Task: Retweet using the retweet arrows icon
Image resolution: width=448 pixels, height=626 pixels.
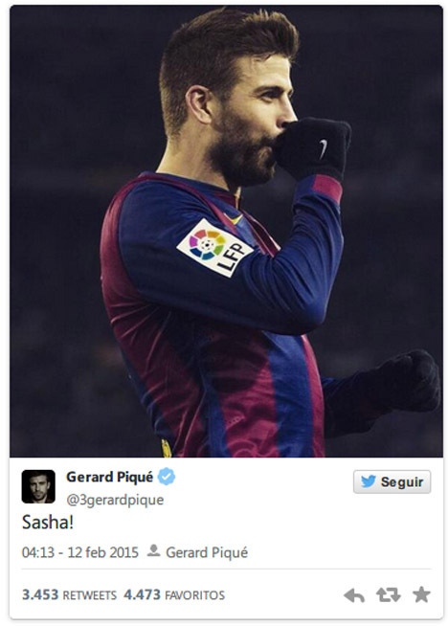Action: tap(388, 594)
